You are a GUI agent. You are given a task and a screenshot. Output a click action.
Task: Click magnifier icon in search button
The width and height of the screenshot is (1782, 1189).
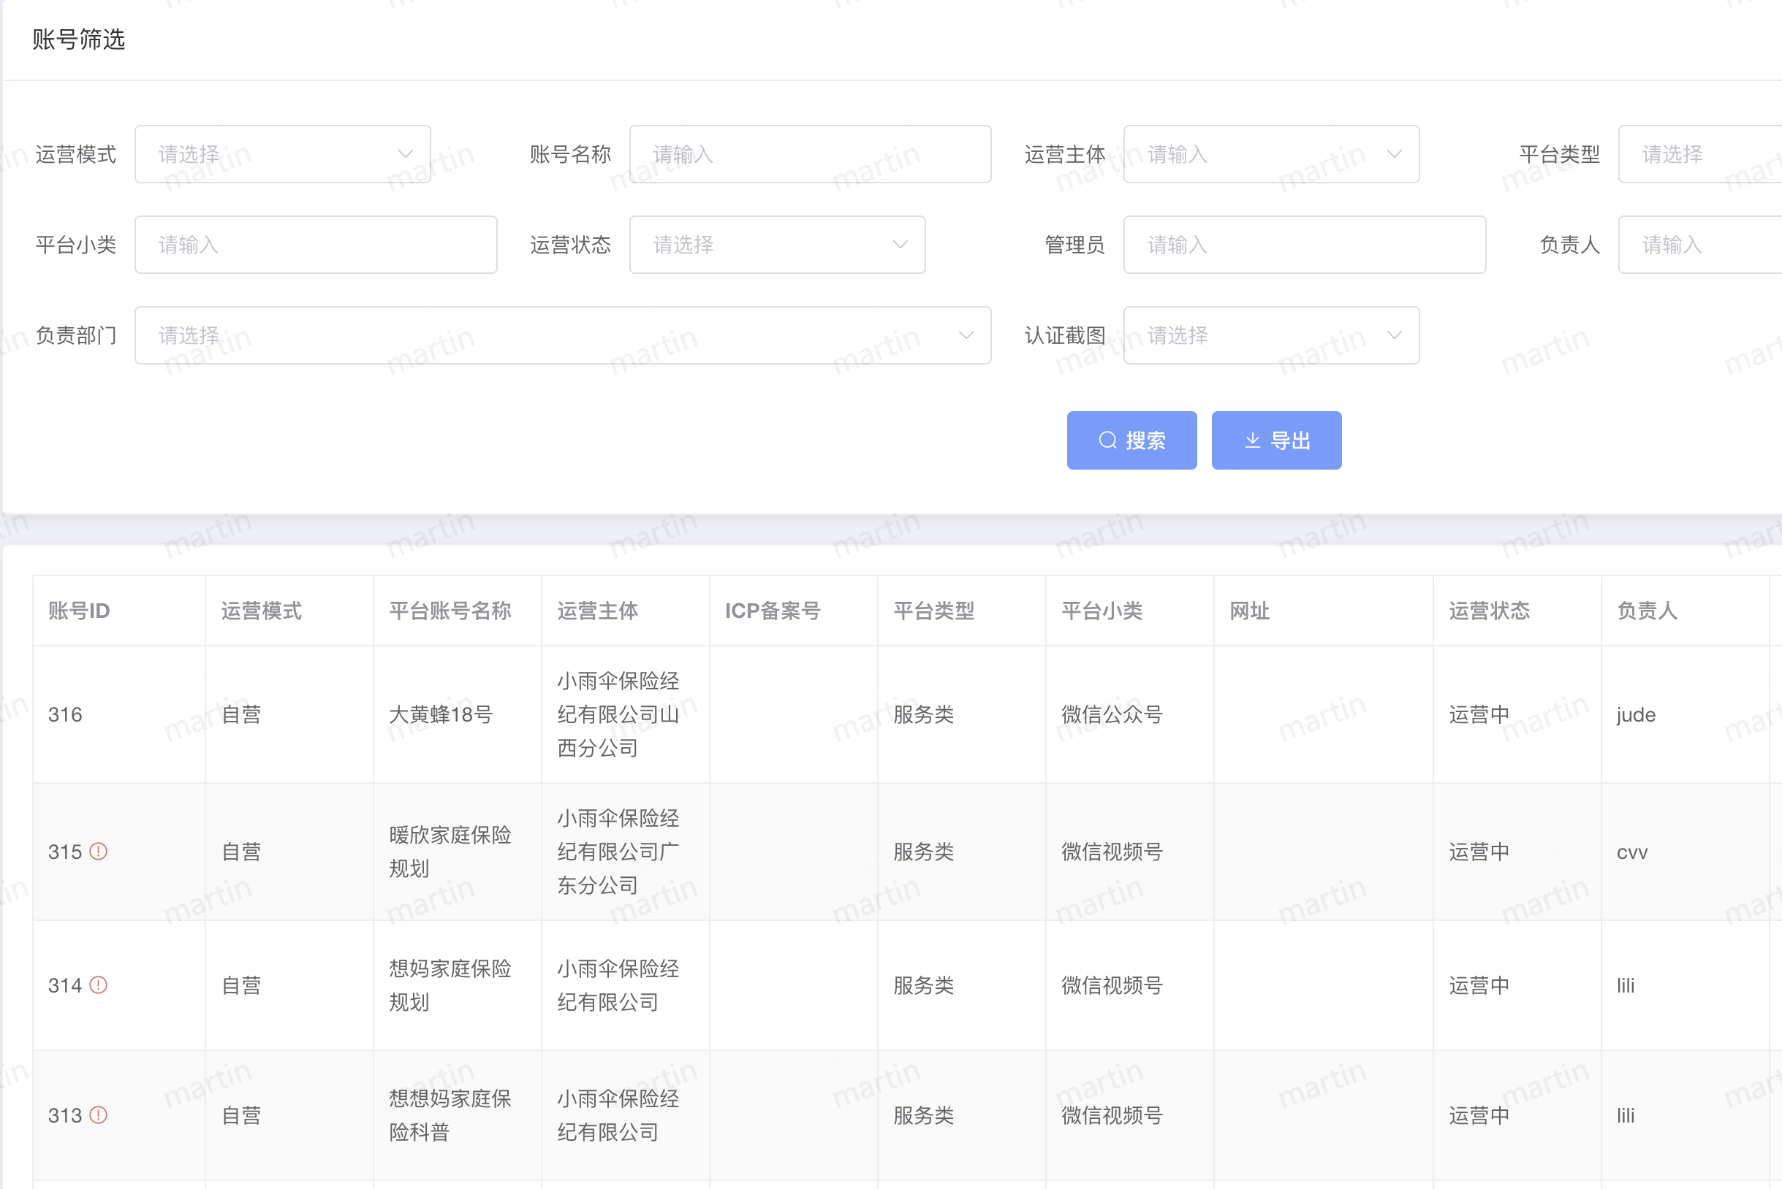coord(1107,440)
